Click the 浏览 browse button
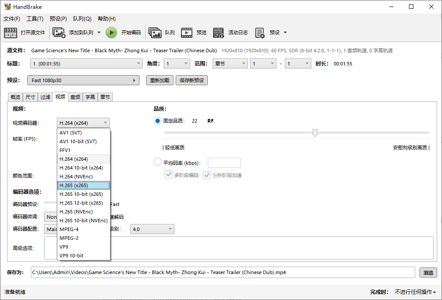Viewport: 442px width, 300px height. click(x=428, y=272)
